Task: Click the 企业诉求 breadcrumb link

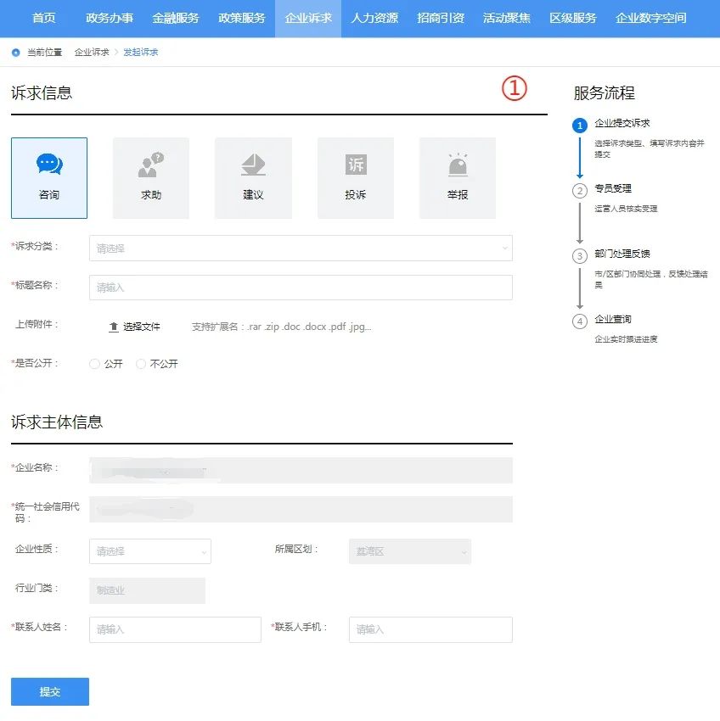Action: click(x=92, y=53)
